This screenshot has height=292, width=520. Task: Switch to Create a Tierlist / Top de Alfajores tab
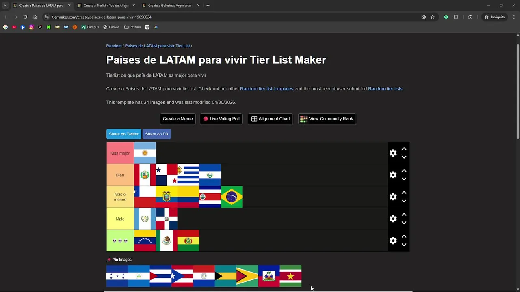107,6
